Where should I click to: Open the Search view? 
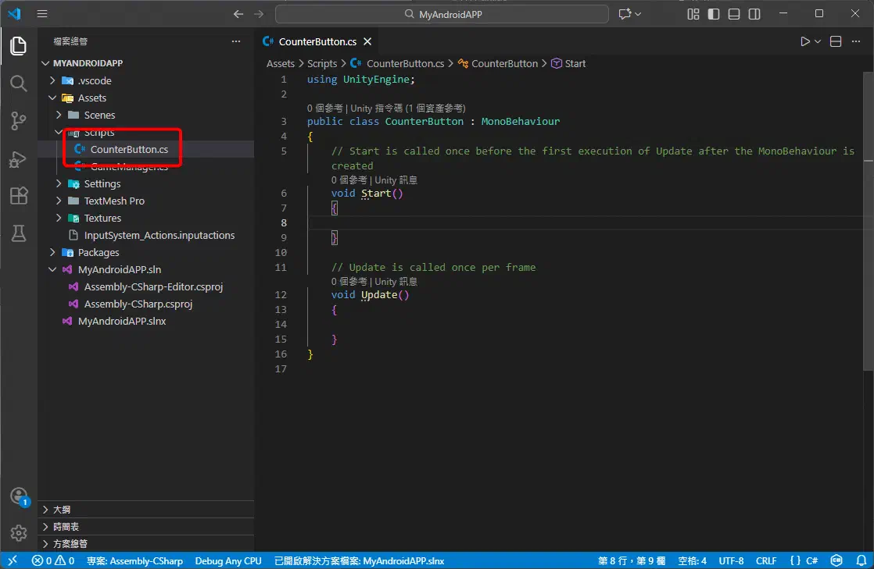[18, 83]
